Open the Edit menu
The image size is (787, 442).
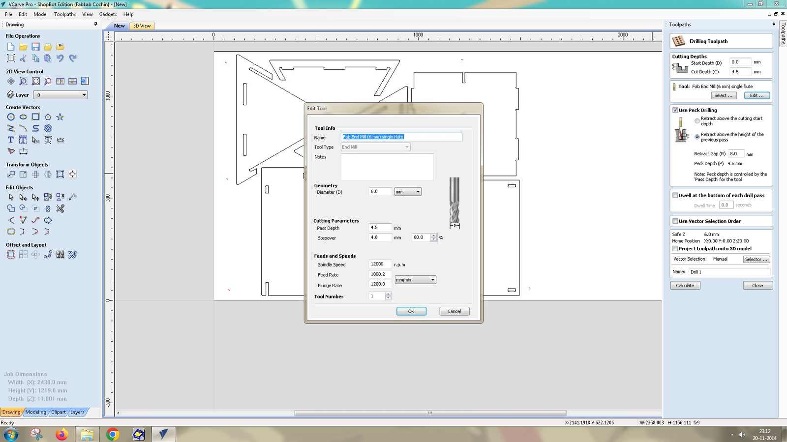23,14
